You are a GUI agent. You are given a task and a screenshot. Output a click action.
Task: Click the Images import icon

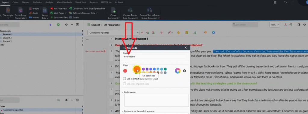[34, 9]
